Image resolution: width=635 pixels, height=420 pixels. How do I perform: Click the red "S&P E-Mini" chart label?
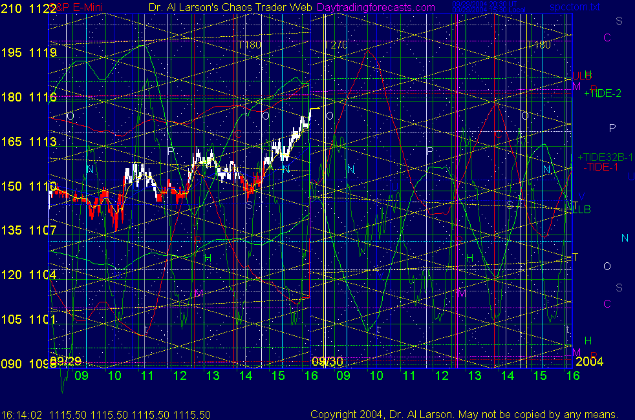[x=77, y=7]
